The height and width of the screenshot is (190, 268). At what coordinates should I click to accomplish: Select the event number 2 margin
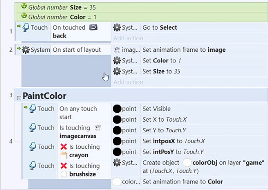pos(11,50)
